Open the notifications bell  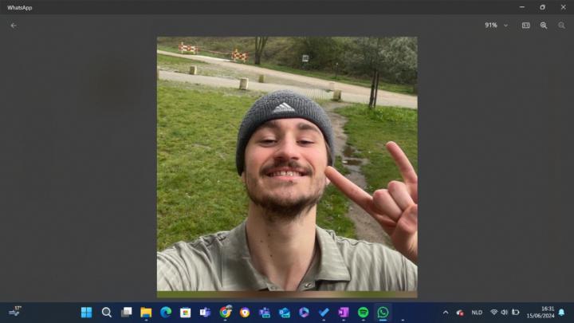click(x=561, y=313)
